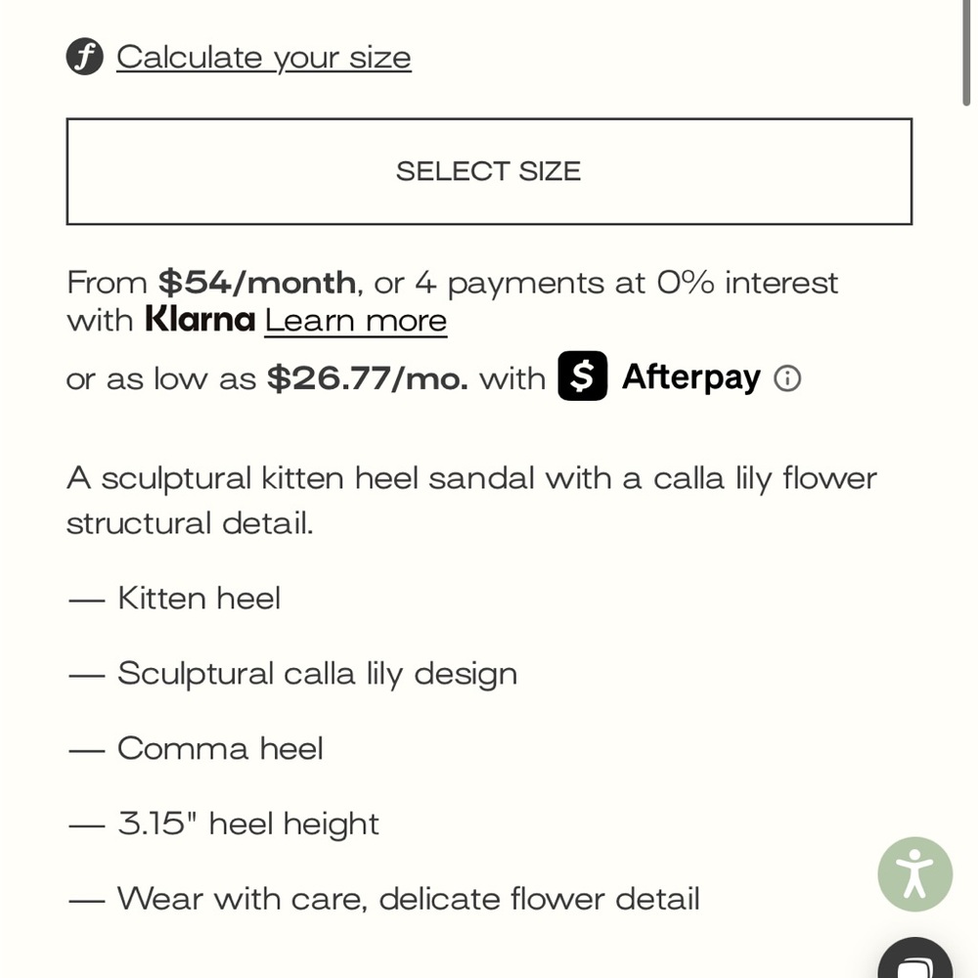Open the black chat bubble button
The width and height of the screenshot is (978, 978).
[915, 958]
